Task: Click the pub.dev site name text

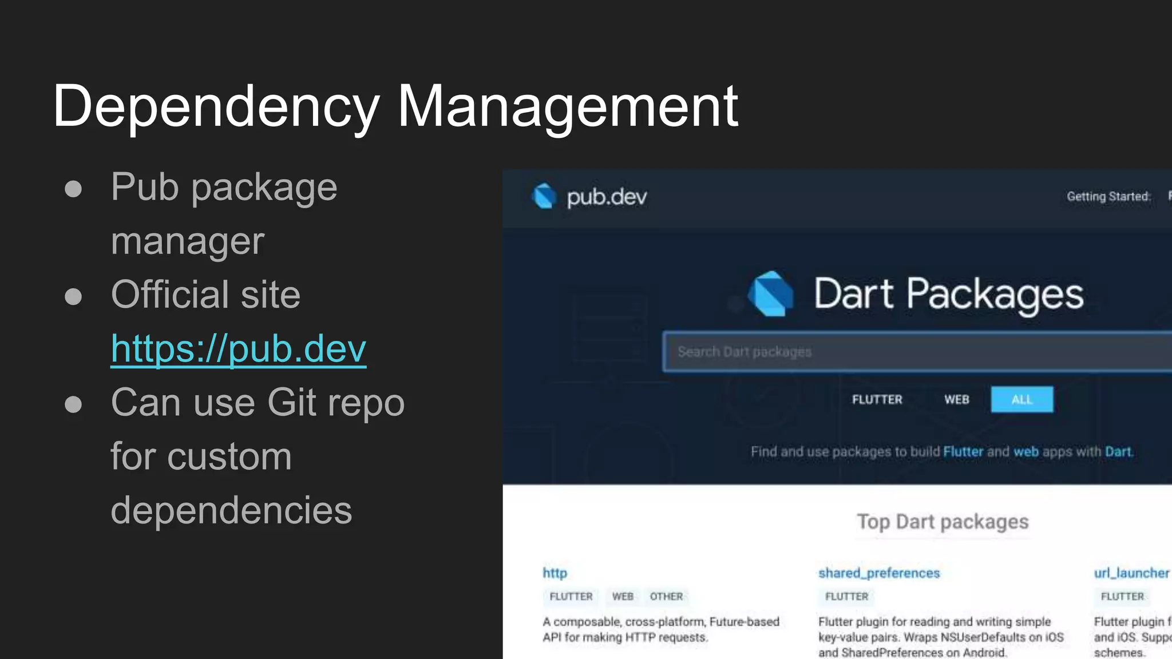Action: coord(607,197)
